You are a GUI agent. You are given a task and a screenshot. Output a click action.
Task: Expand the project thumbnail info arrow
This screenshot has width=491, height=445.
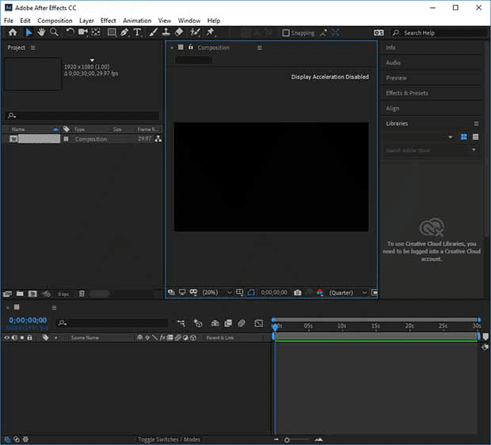pos(92,60)
